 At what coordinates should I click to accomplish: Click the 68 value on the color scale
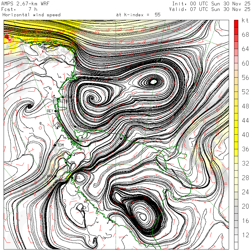point(245,34)
